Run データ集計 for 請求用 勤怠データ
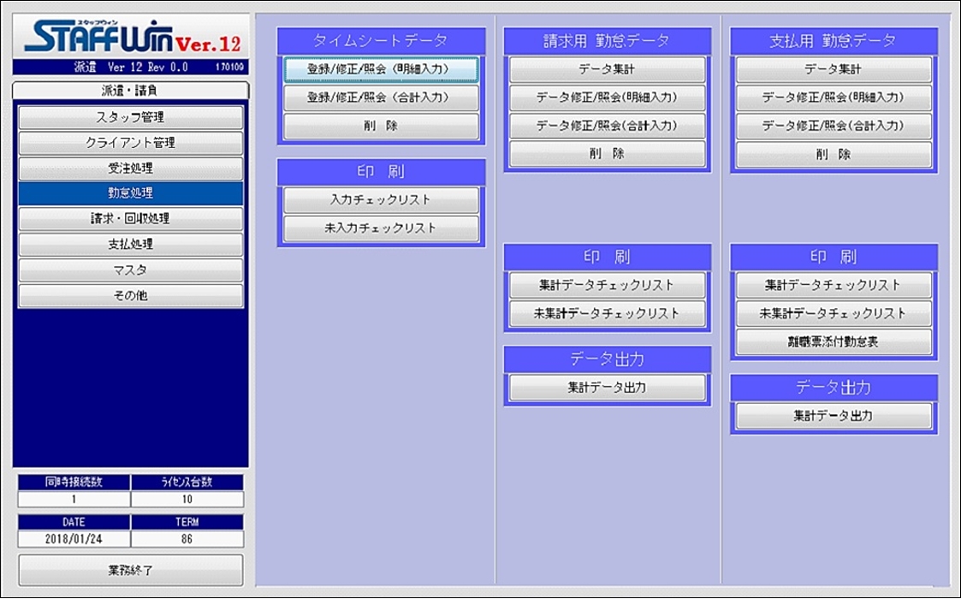This screenshot has height=599, width=961. click(x=608, y=70)
